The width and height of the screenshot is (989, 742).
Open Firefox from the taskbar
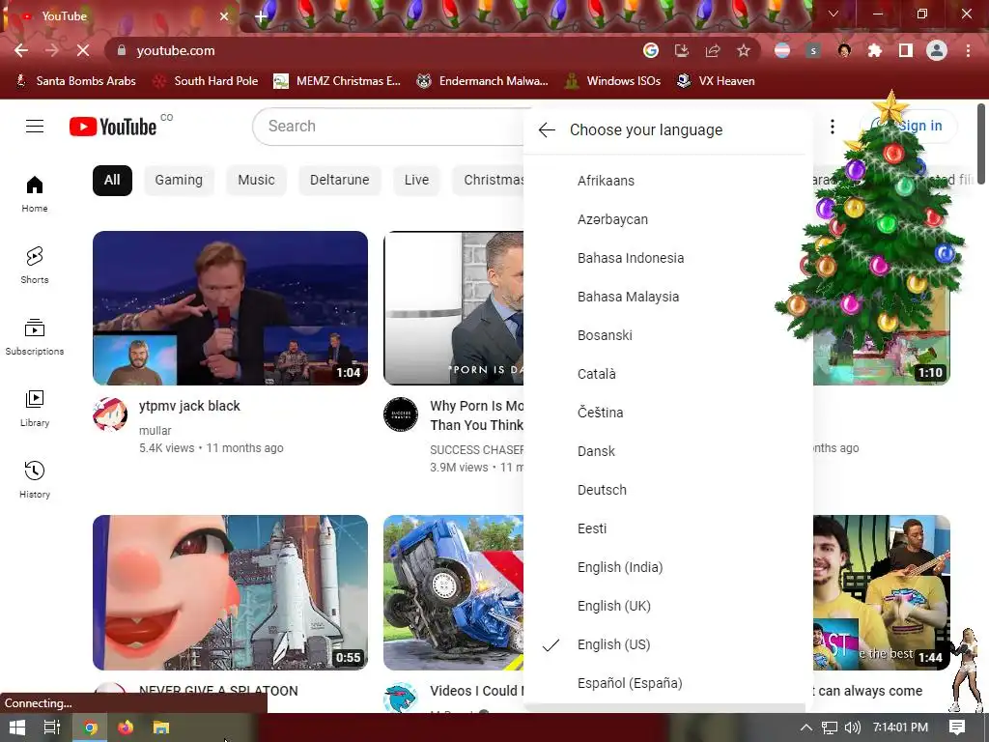(x=126, y=728)
